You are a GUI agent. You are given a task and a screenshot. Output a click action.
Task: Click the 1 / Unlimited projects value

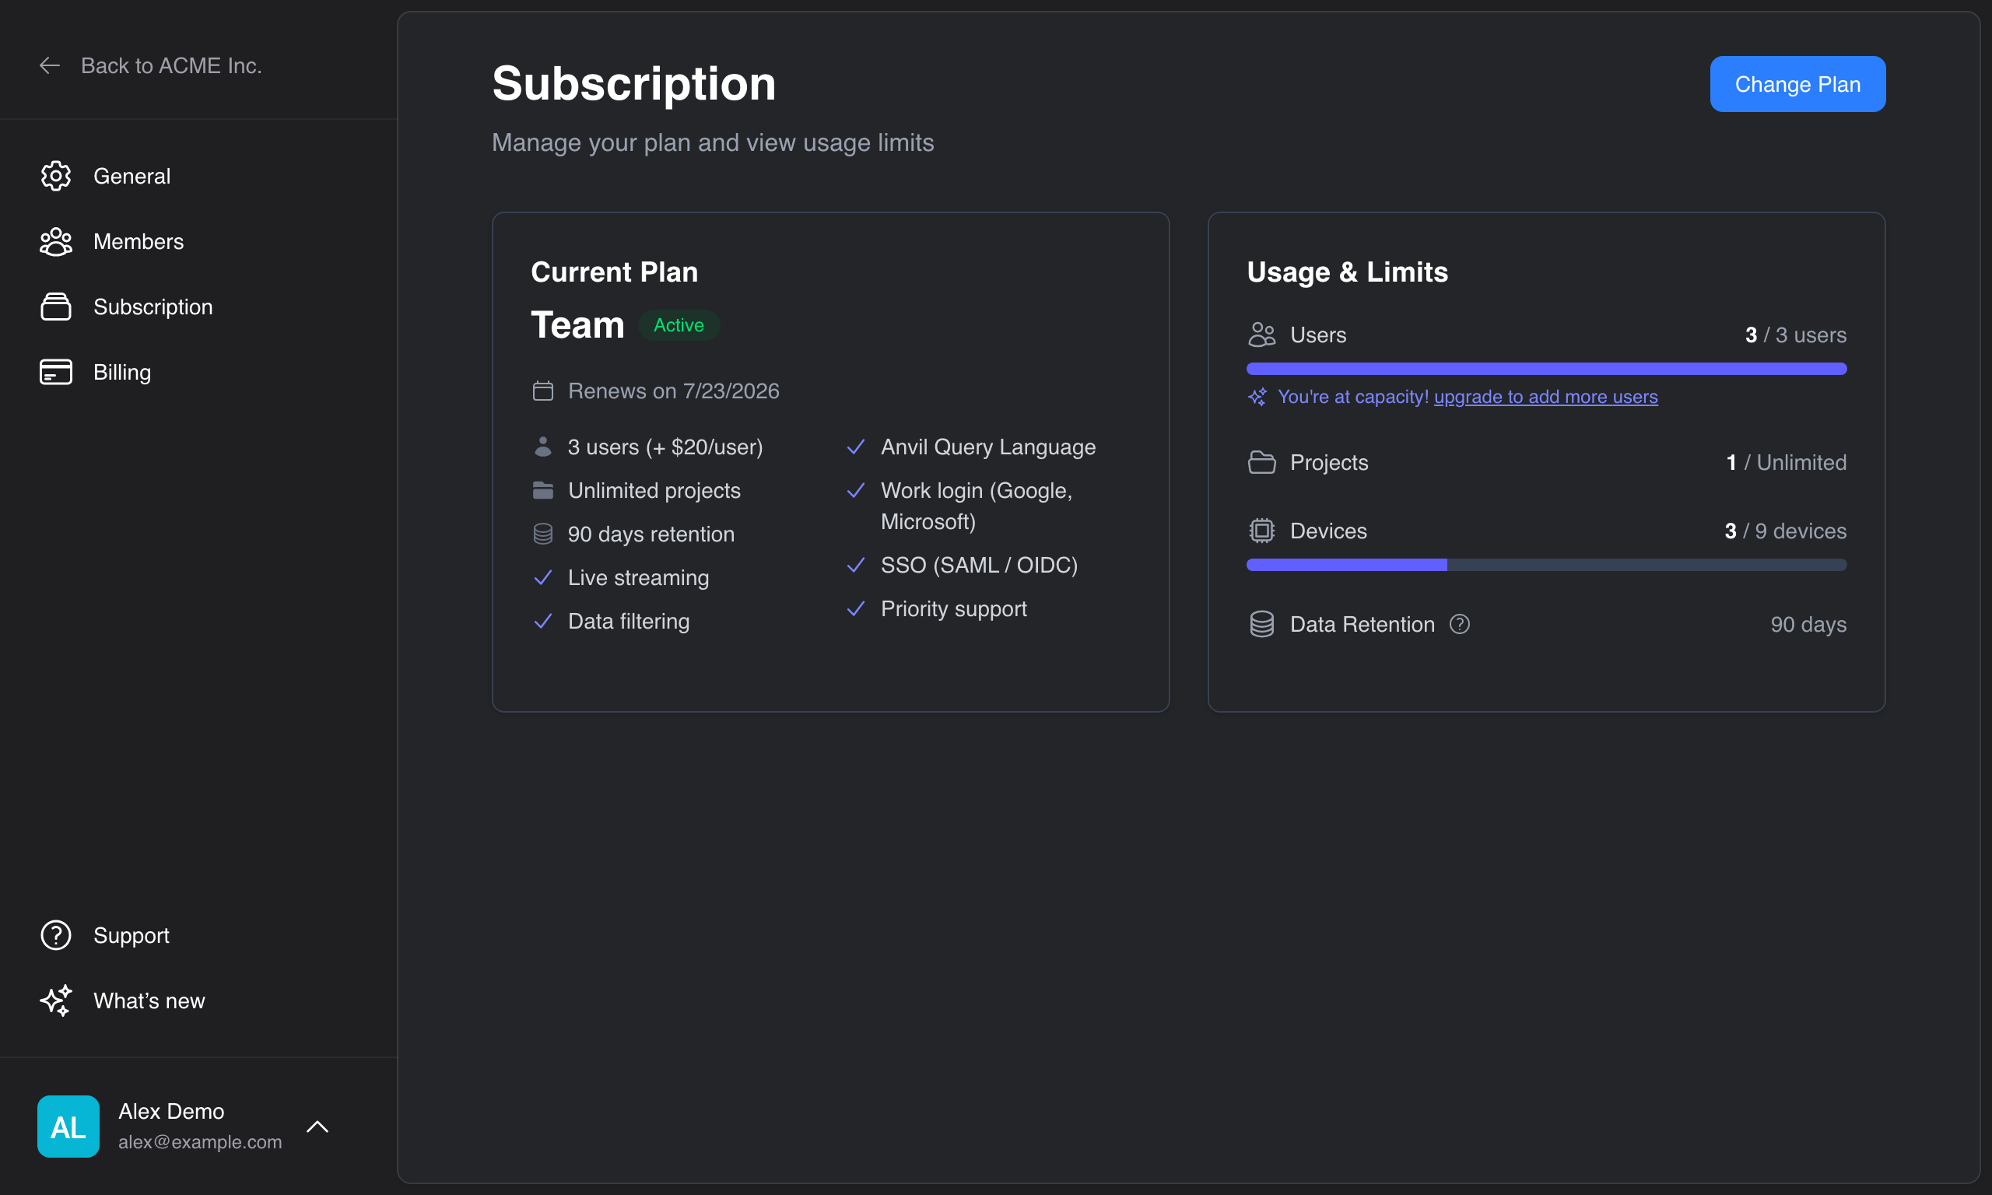(x=1786, y=462)
